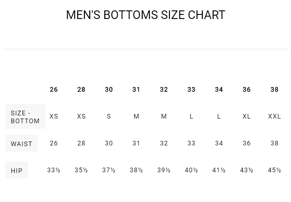
Task: Select the 37½ hip value
Action: click(x=109, y=170)
